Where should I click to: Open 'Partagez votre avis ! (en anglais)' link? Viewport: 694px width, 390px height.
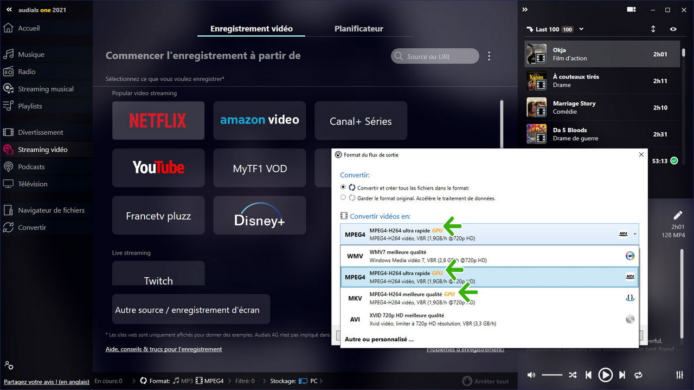pyautogui.click(x=47, y=382)
